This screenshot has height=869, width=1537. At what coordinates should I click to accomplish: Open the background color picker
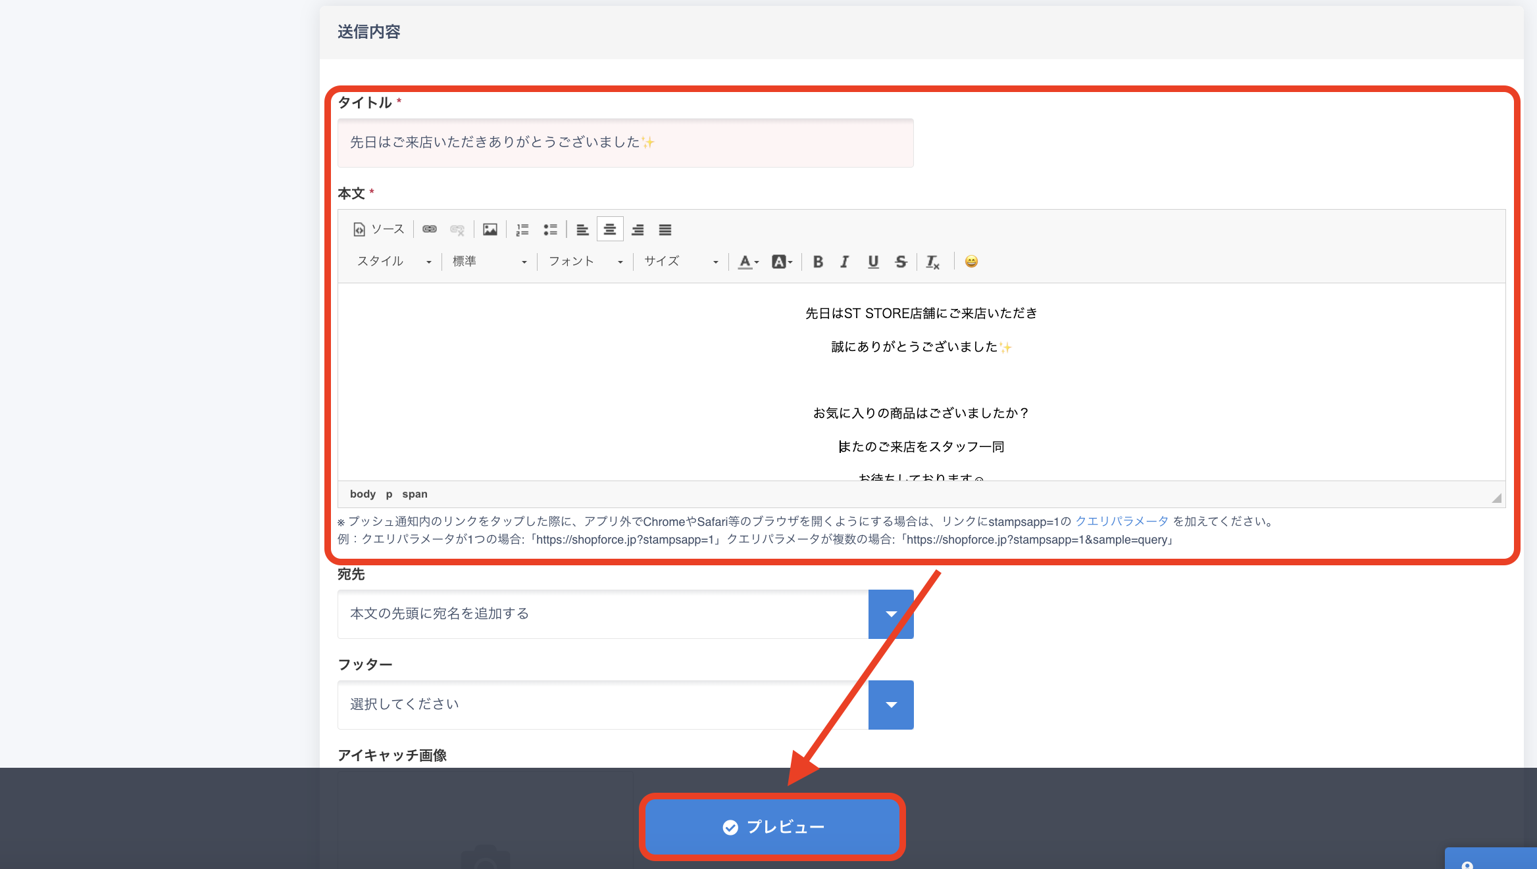[782, 262]
